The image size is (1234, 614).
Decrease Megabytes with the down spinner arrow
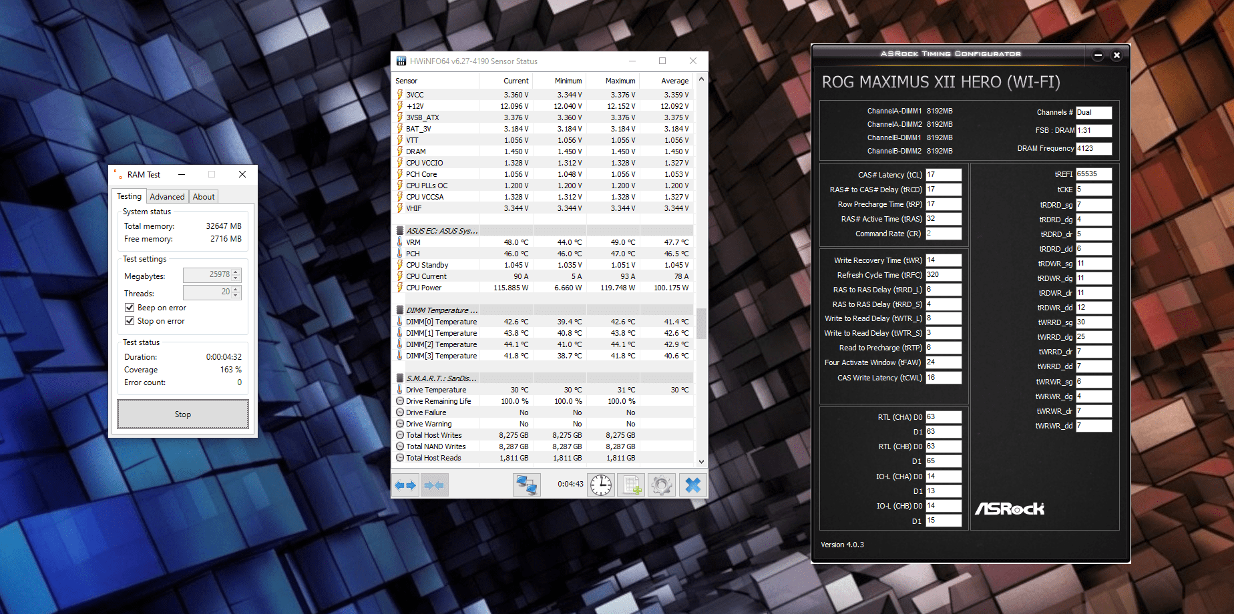(x=236, y=278)
